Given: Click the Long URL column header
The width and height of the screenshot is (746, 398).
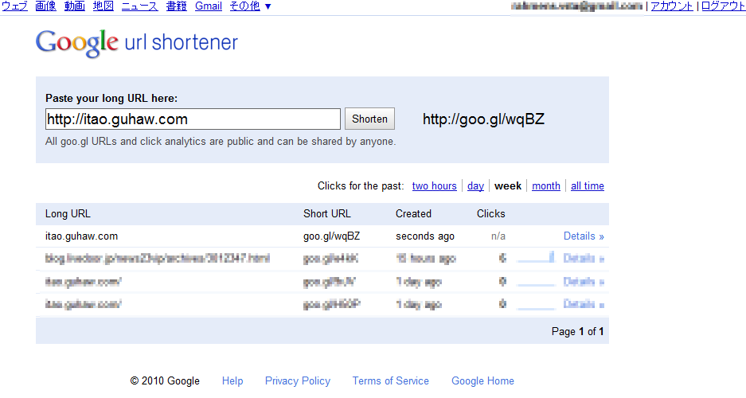Looking at the screenshot, I should click(68, 214).
